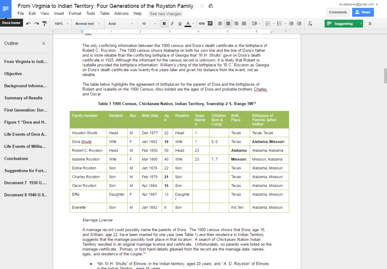This screenshot has width=387, height=269.
Task: Justify the text
Action: click(x=244, y=24)
